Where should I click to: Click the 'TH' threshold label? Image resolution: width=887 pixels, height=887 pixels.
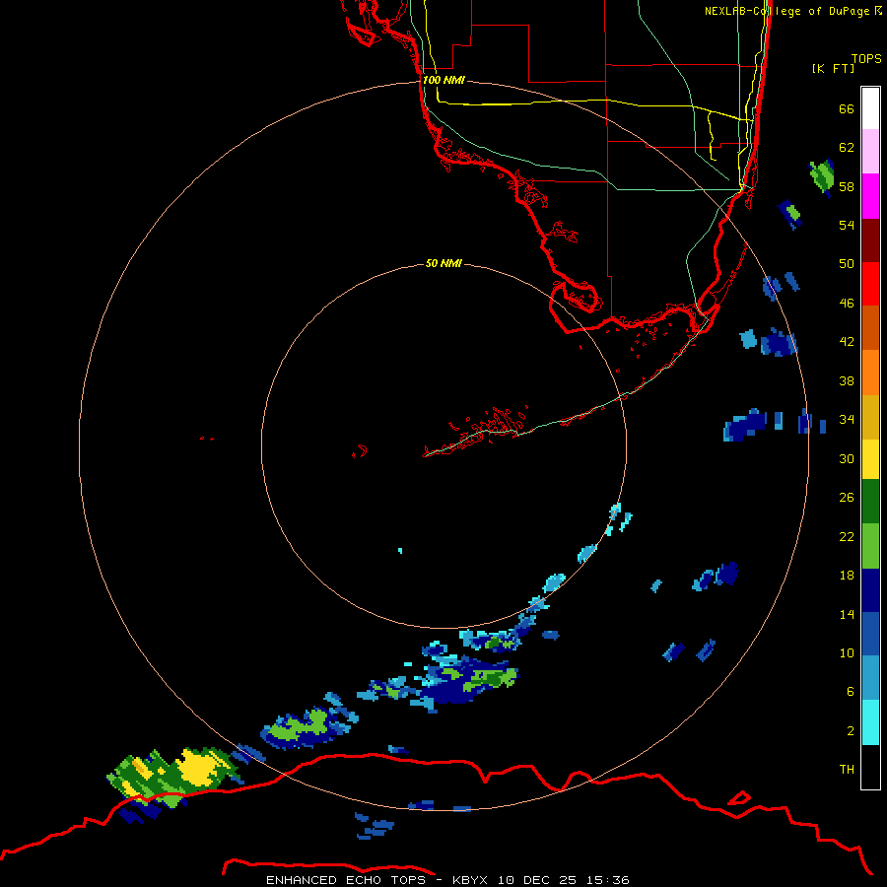(847, 770)
